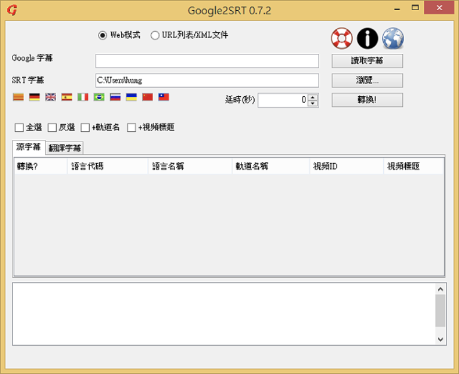Click inside the 延時(秒) delay value field
The image size is (459, 374).
click(x=283, y=100)
